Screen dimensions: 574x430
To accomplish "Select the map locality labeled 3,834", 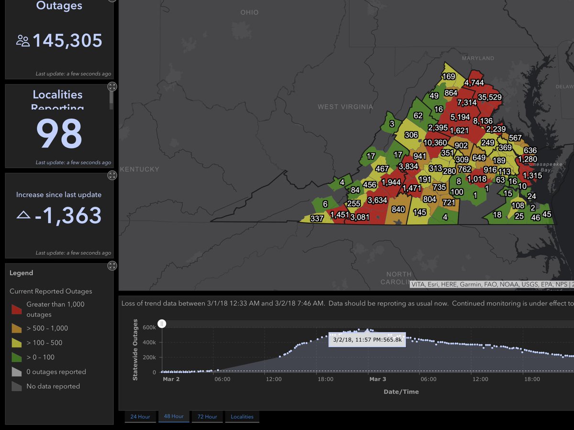I will (x=408, y=166).
